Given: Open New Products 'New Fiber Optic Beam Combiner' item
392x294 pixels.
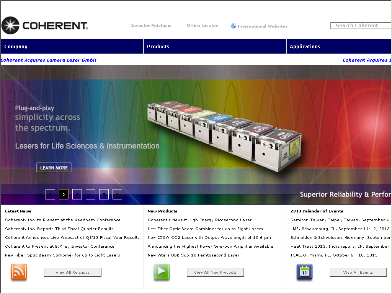Looking at the screenshot, I should pos(205,229).
